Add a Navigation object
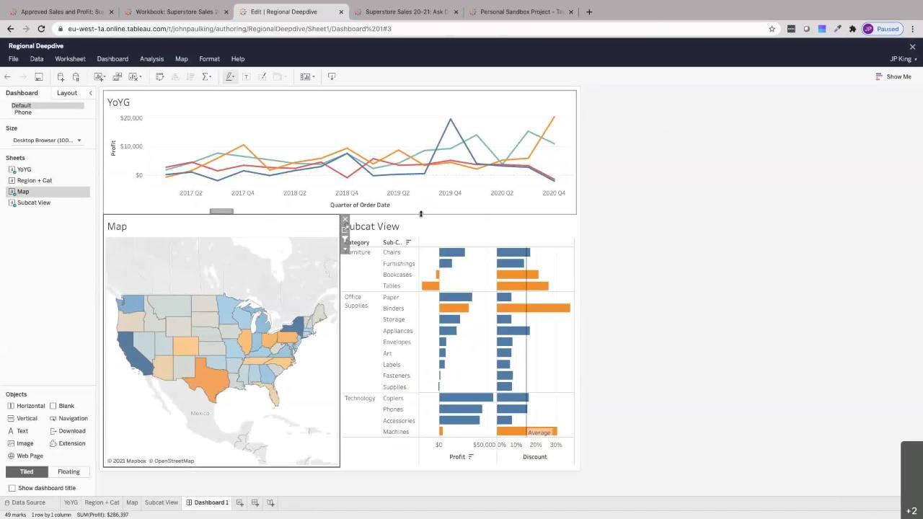This screenshot has width=923, height=519. pyautogui.click(x=69, y=418)
